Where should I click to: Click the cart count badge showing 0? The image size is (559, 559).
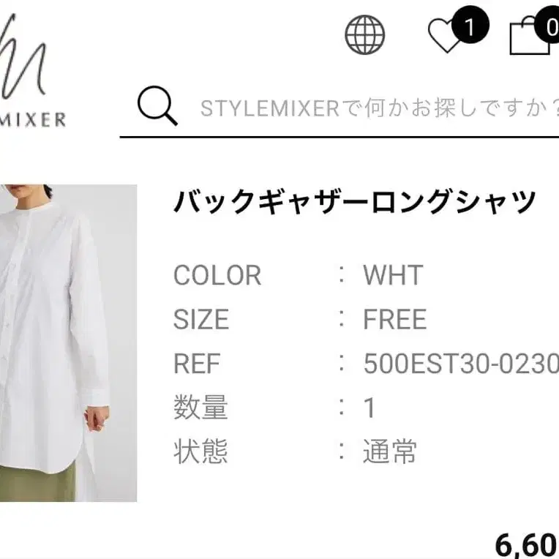(x=548, y=26)
